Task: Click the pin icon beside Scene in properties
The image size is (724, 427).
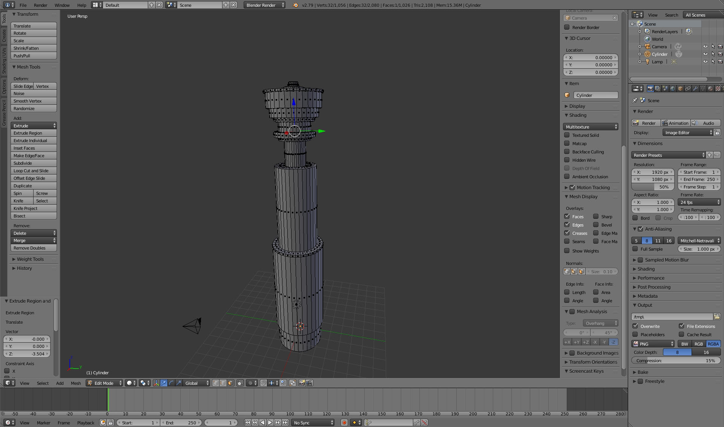Action: pyautogui.click(x=635, y=100)
